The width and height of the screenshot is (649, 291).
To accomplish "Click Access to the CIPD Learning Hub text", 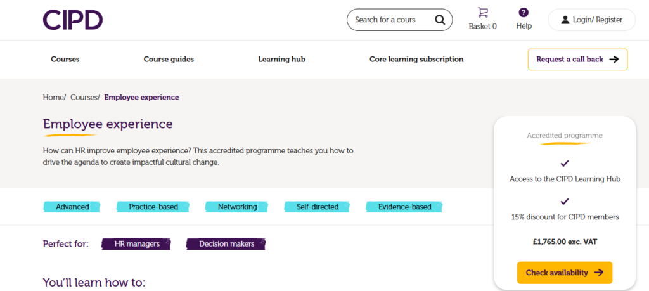I will coord(565,179).
